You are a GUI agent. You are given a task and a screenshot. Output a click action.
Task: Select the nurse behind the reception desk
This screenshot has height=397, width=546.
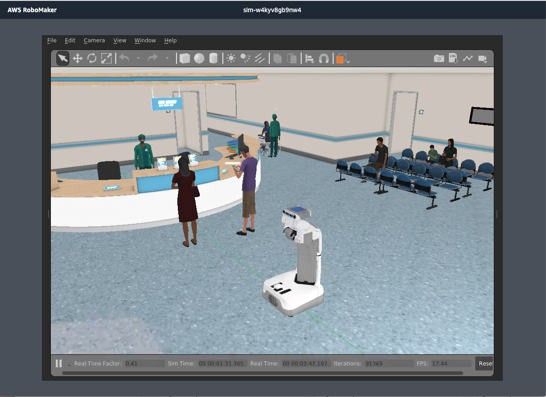point(144,152)
